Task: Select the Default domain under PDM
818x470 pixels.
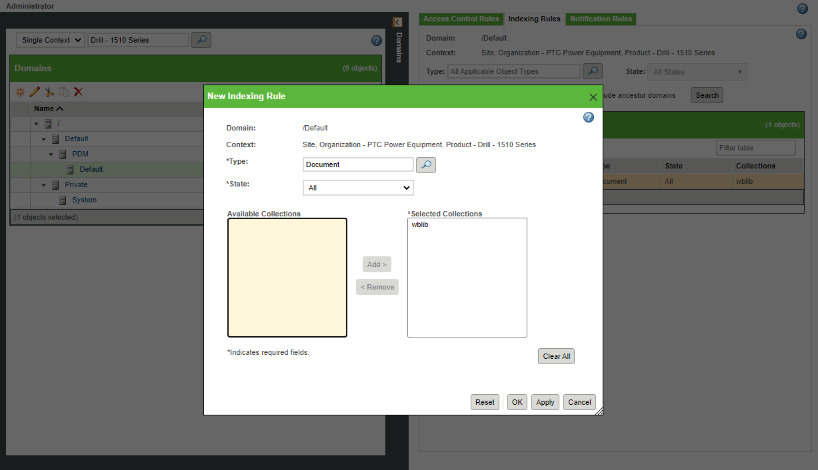Action: 91,169
